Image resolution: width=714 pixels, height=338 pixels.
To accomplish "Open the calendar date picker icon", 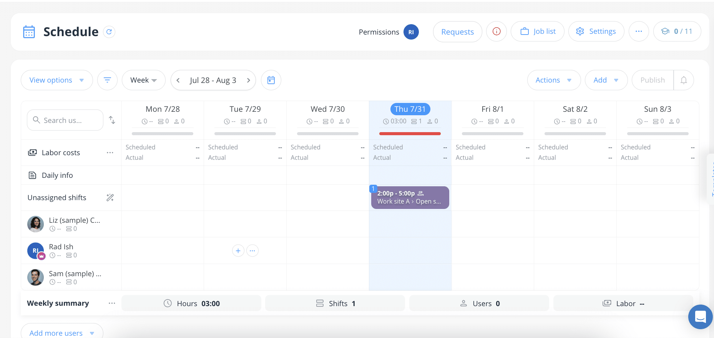I will (x=271, y=80).
